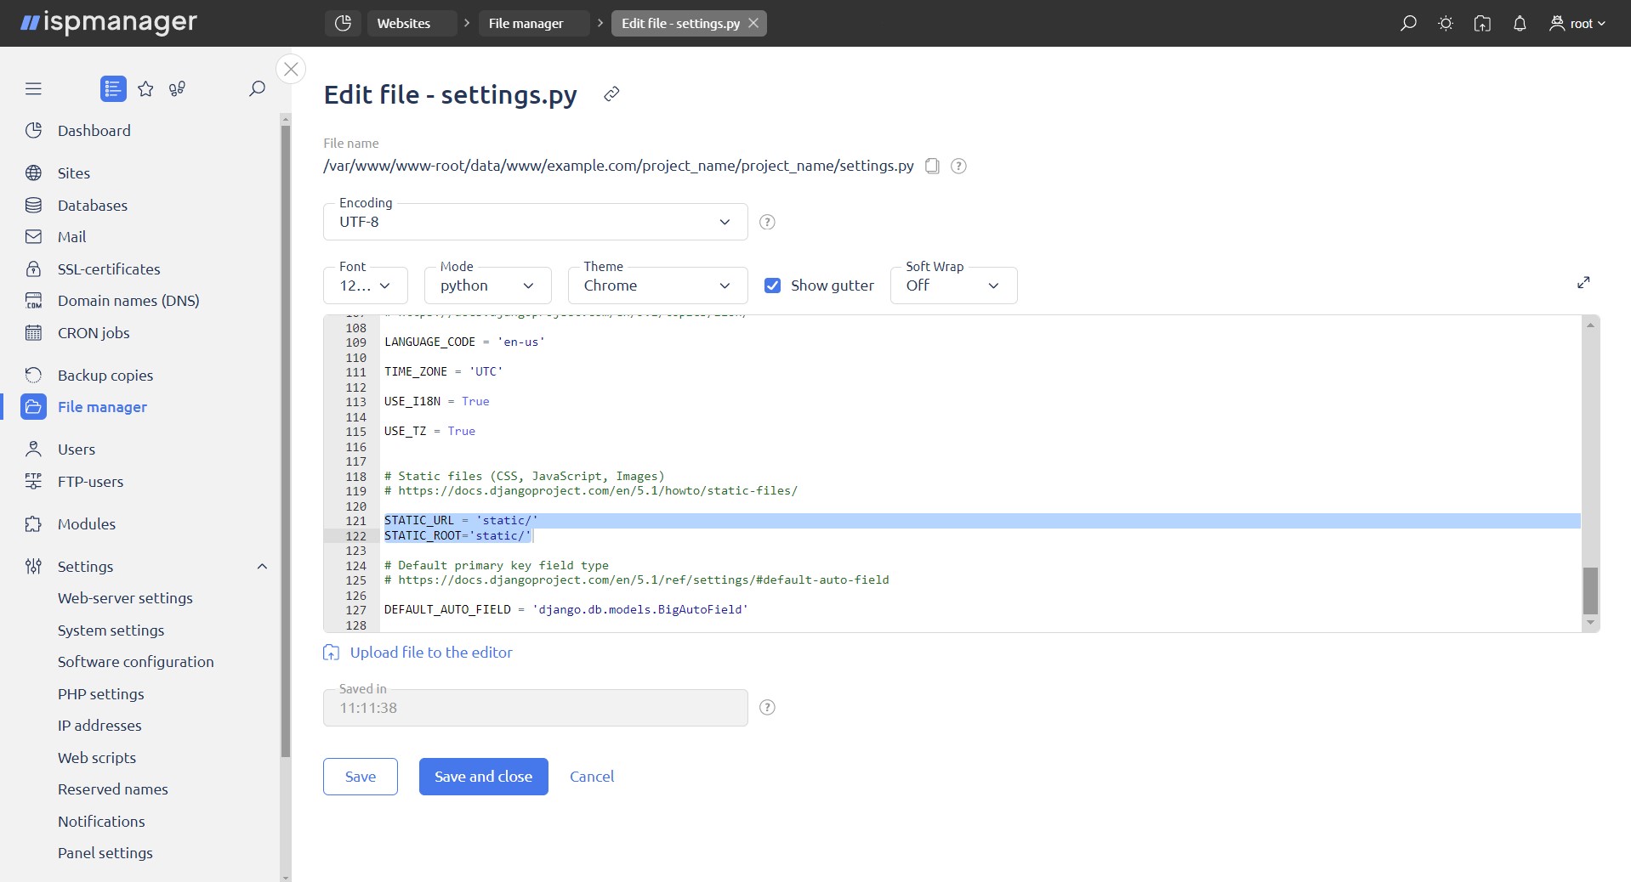
Task: Collapse the Settings section in the sidebar
Action: click(261, 567)
